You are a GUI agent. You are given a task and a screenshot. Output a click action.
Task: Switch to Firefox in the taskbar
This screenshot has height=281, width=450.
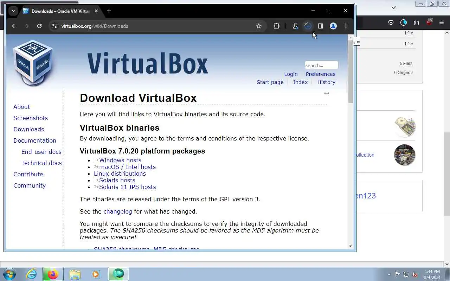coord(53,274)
